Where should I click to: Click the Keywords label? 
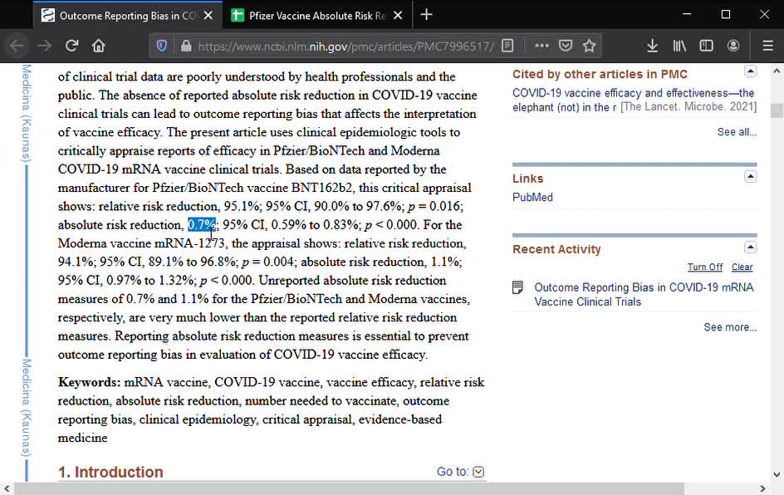pyautogui.click(x=89, y=382)
